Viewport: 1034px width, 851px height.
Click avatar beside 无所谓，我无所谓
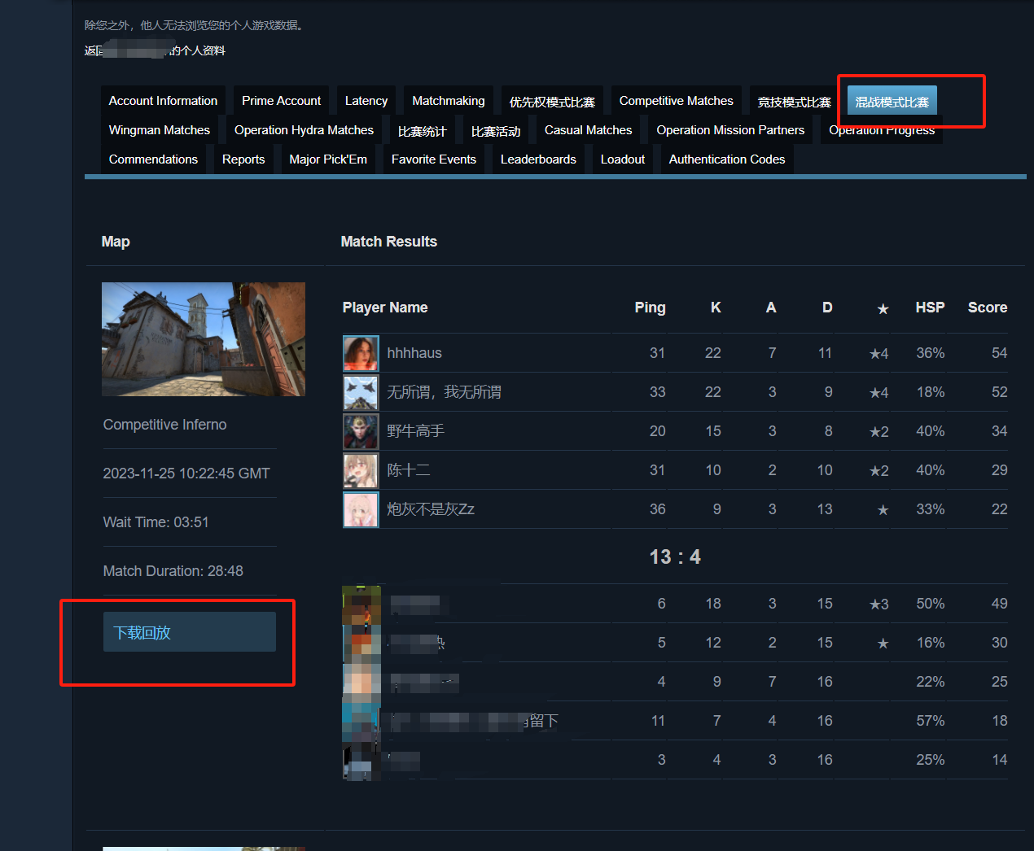click(x=361, y=392)
